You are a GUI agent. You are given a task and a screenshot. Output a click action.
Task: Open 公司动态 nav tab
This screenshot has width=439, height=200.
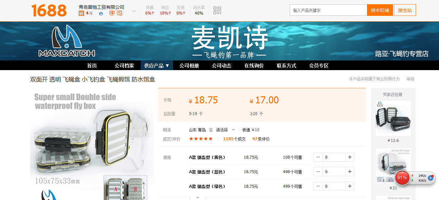click(222, 66)
